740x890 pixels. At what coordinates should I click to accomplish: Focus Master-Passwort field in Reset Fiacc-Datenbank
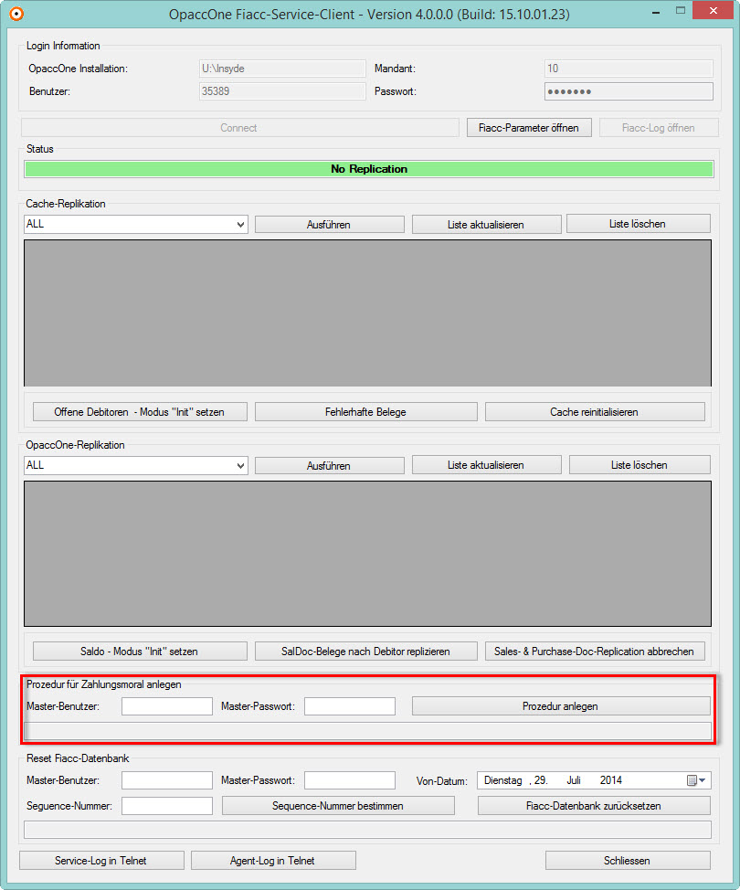pos(350,780)
